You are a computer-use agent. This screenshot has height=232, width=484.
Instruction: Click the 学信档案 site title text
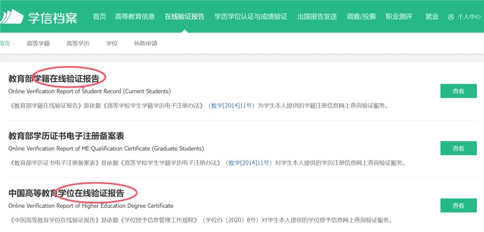[52, 17]
